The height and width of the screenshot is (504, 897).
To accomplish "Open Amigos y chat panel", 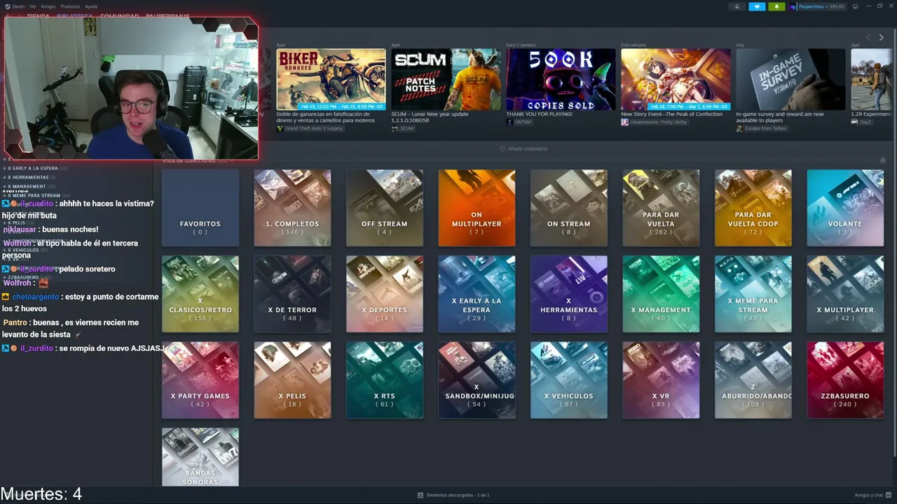I will [872, 495].
